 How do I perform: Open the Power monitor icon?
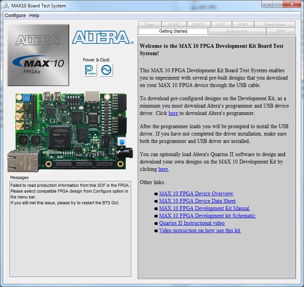pyautogui.click(x=91, y=70)
